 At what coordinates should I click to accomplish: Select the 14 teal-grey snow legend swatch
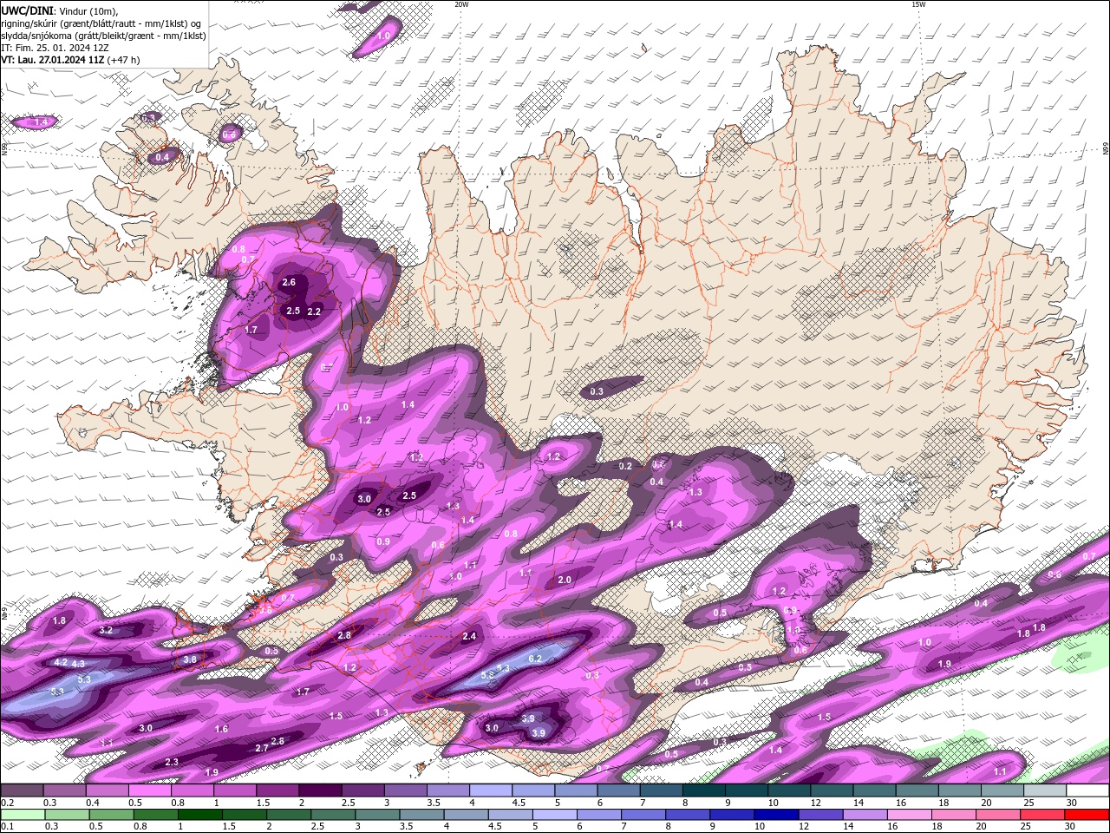click(x=875, y=790)
